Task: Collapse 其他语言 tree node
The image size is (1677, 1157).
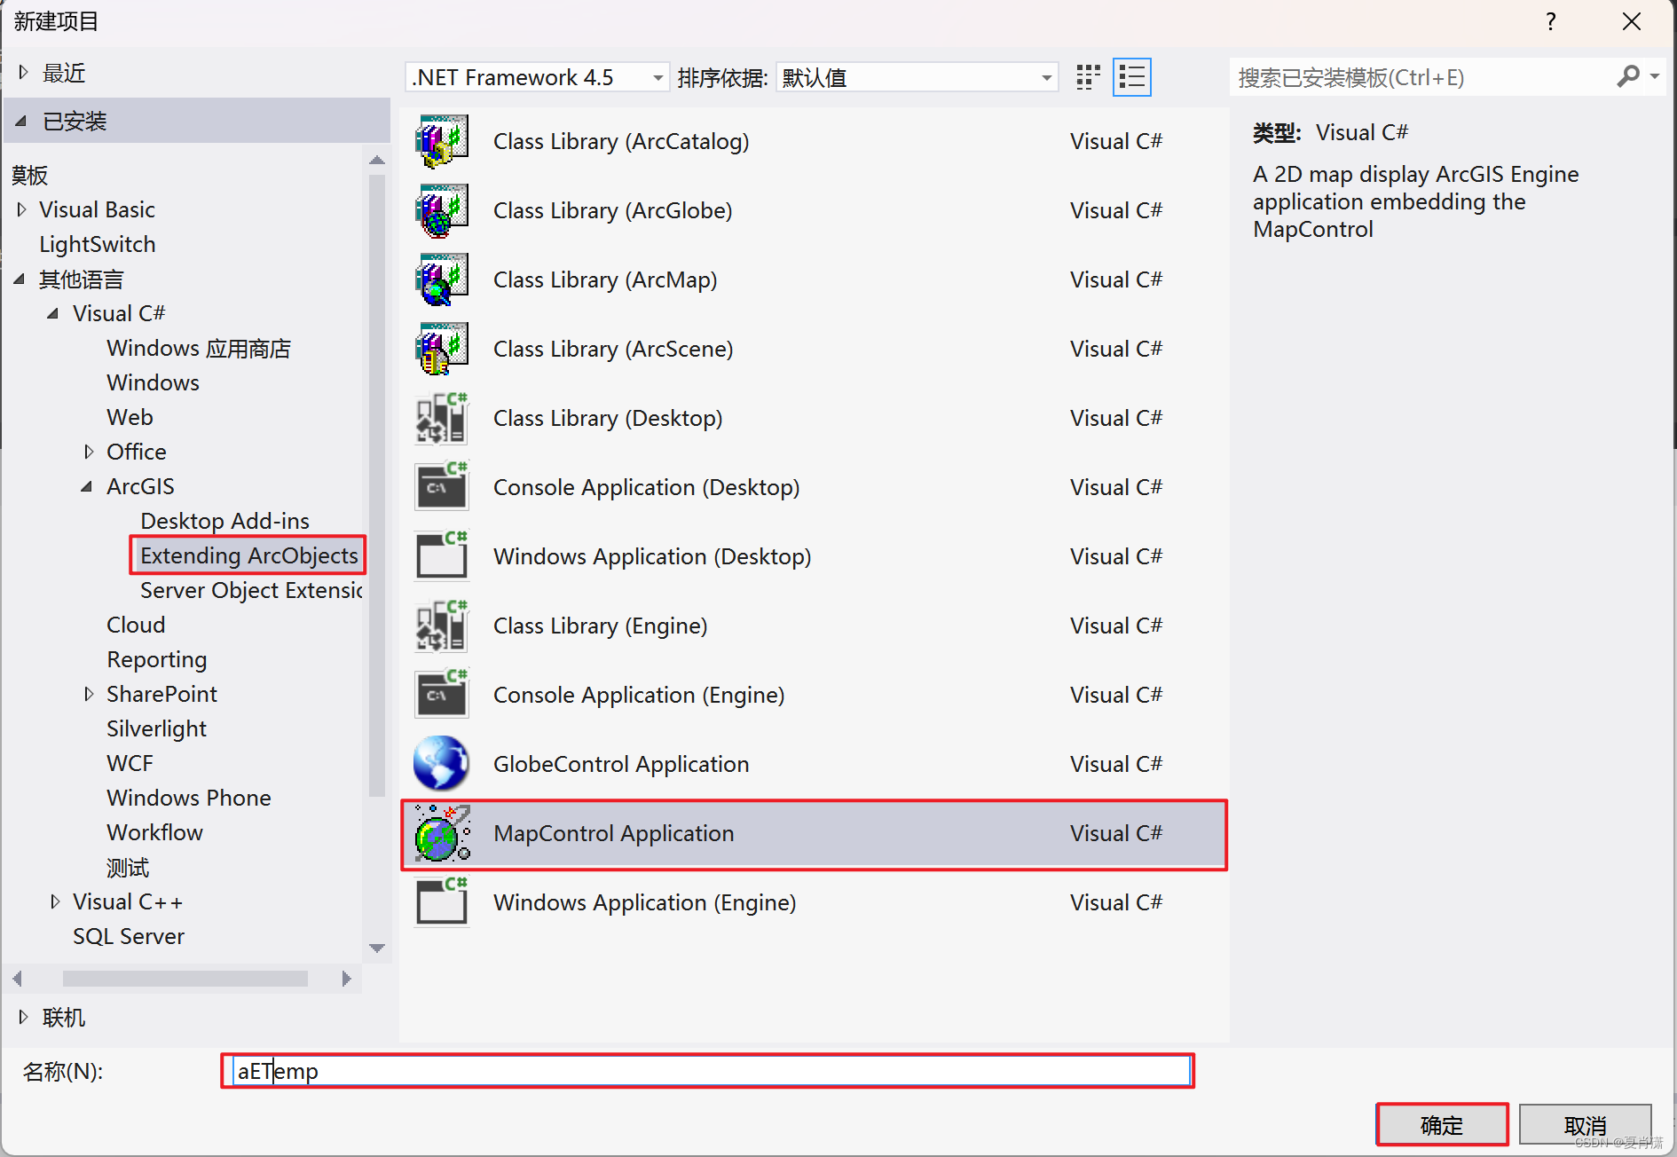Action: 20,279
